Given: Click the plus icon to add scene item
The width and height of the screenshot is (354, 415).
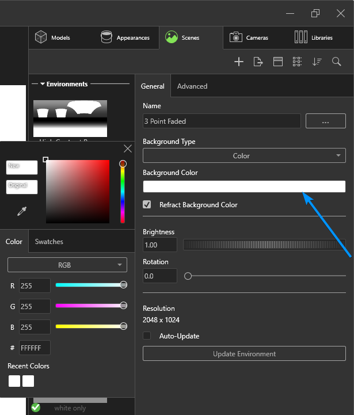Looking at the screenshot, I should 239,62.
